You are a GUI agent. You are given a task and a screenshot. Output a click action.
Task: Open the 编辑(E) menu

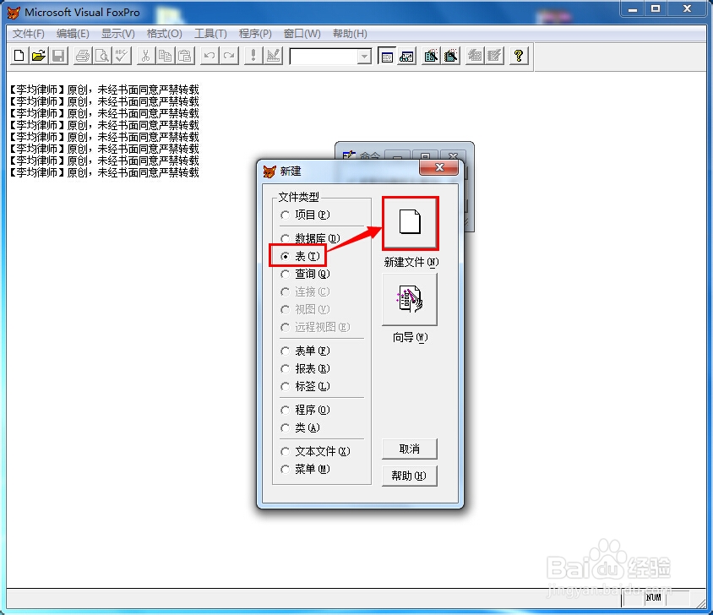point(73,34)
